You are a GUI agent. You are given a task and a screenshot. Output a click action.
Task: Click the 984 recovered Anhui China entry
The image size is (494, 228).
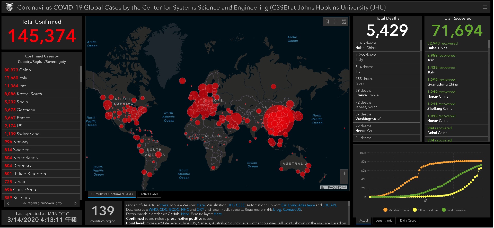(x=457, y=130)
